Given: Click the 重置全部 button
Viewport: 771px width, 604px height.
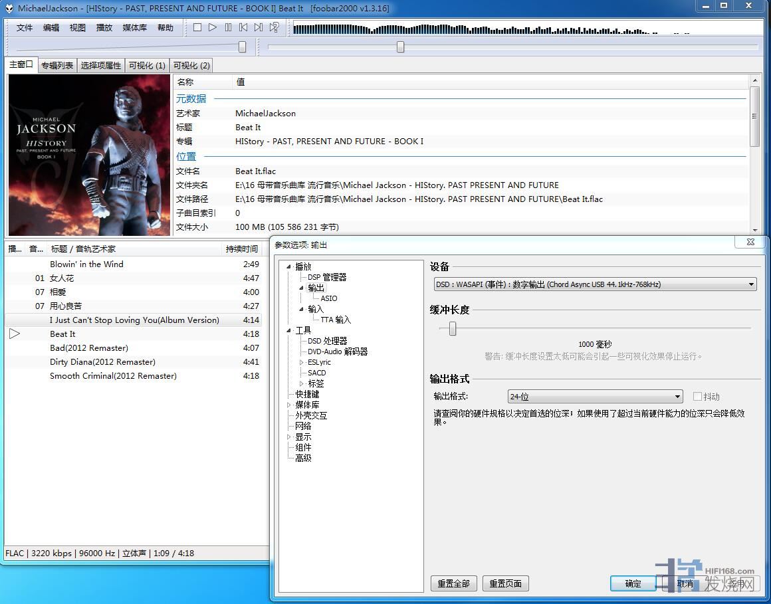Looking at the screenshot, I should click(454, 583).
